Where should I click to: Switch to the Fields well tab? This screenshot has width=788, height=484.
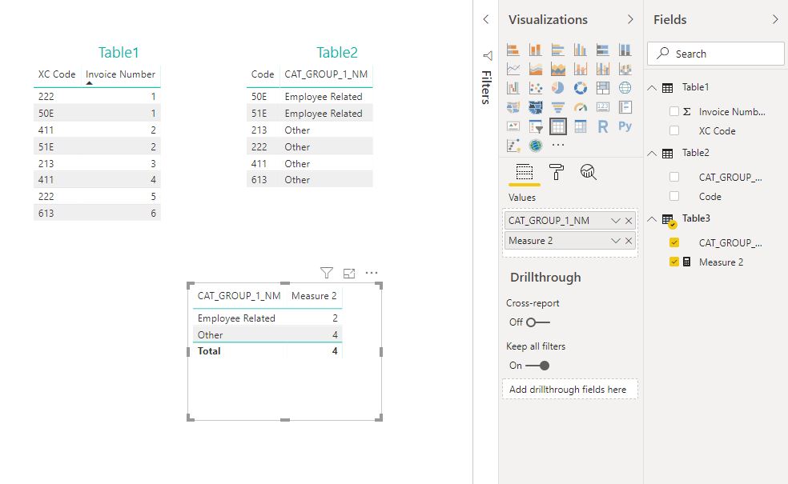[525, 172]
